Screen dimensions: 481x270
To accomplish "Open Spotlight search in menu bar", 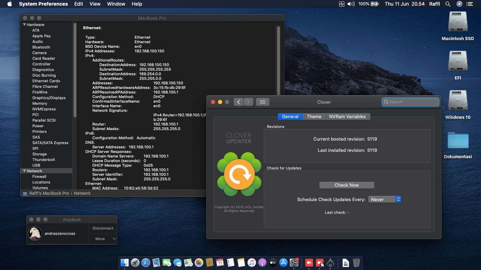I will click(448, 4).
